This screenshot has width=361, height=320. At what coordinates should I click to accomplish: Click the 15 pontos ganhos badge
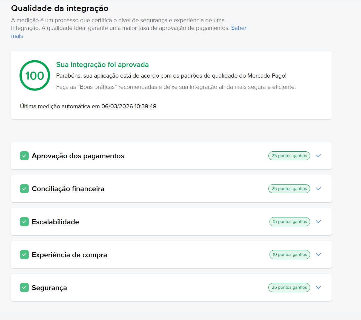pos(290,222)
